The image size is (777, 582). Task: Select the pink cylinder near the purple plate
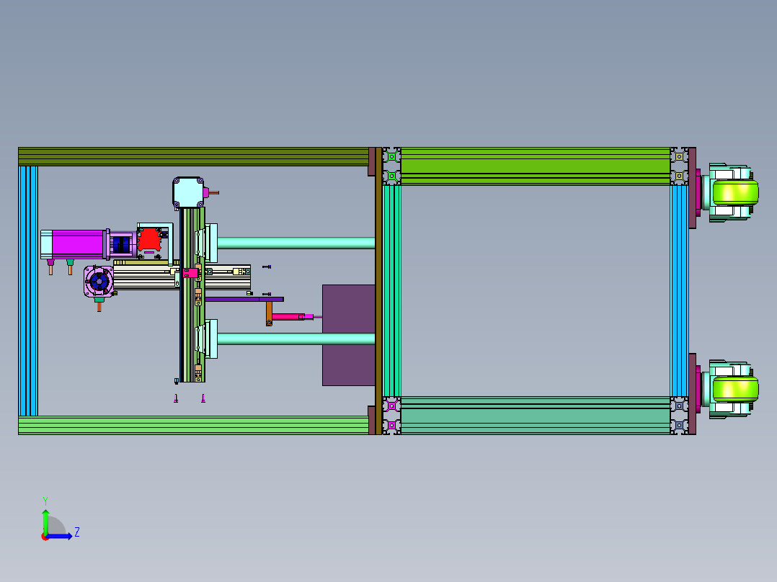(288, 316)
